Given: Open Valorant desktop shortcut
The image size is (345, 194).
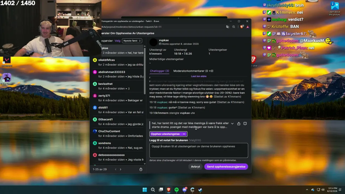Looking at the screenshot, I should [7, 61].
